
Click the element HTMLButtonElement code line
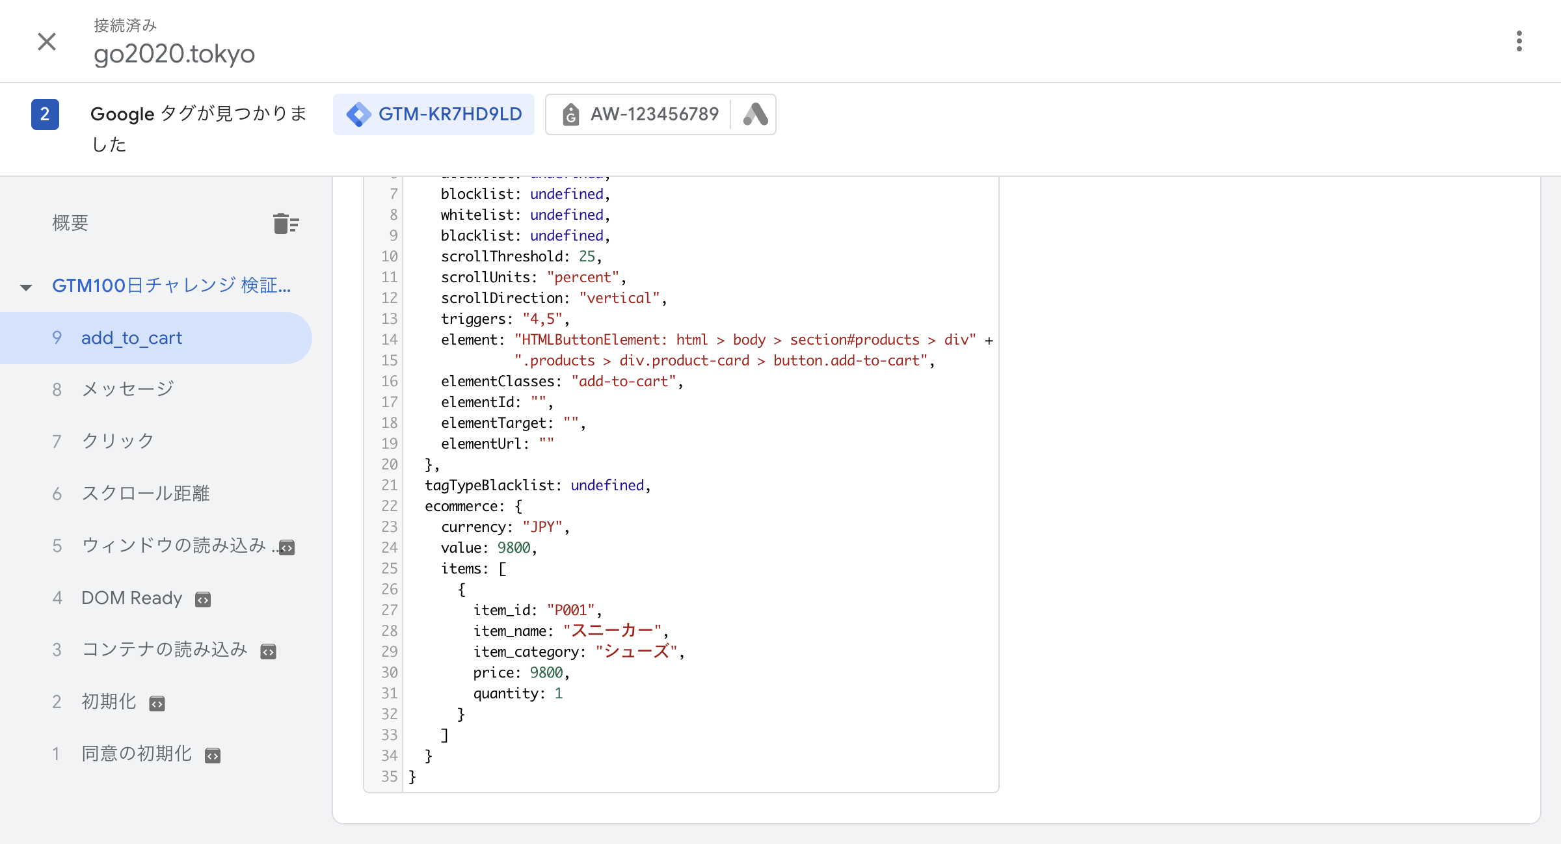point(717,339)
